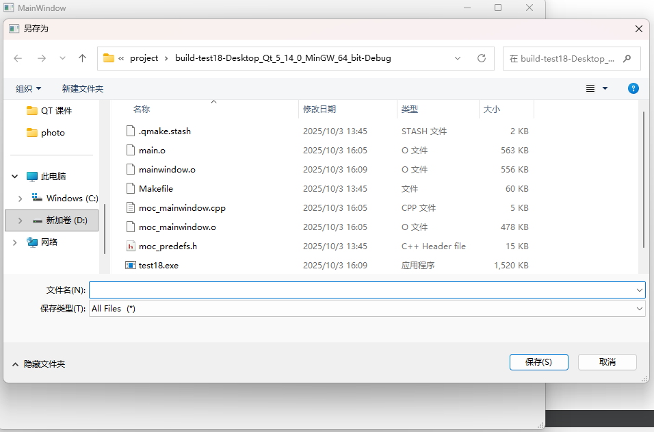The width and height of the screenshot is (654, 432).
Task: Create folder with 新建文件夹
Action: (x=83, y=88)
